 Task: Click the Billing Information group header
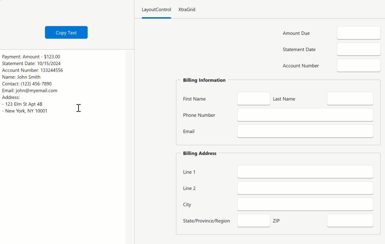click(204, 80)
